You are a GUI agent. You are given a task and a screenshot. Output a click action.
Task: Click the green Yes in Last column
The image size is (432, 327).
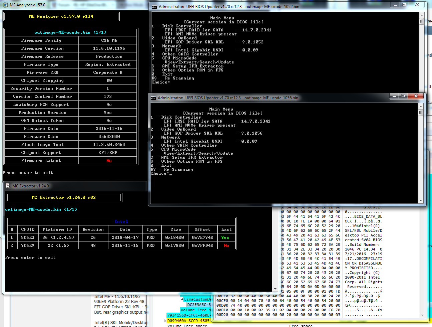[225, 237]
